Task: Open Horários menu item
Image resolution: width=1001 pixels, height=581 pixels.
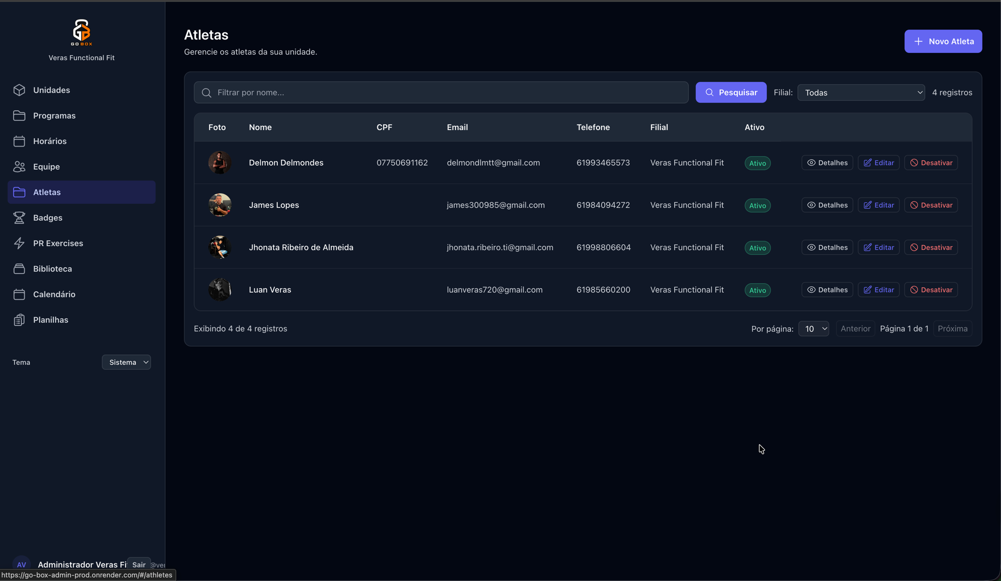Action: tap(82, 141)
